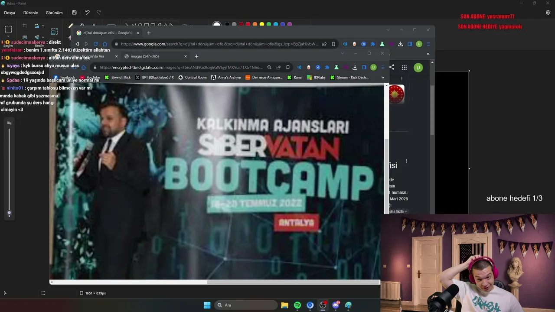Toggle the sidebar in the front browser toolbar
Viewport: 555px width, 312px height.
364,67
